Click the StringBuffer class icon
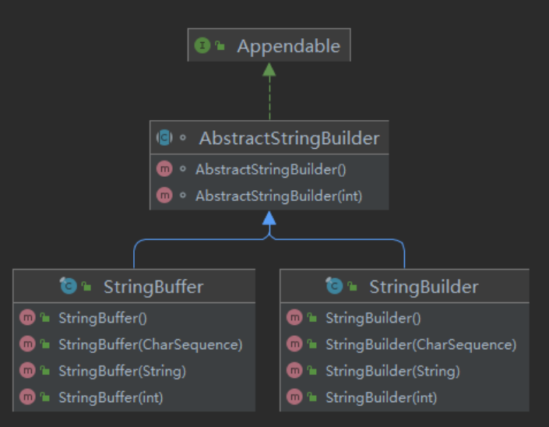 tap(69, 287)
